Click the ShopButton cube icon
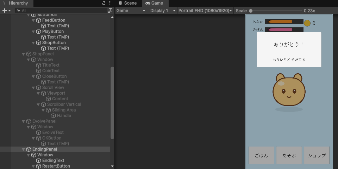 (x=38, y=43)
